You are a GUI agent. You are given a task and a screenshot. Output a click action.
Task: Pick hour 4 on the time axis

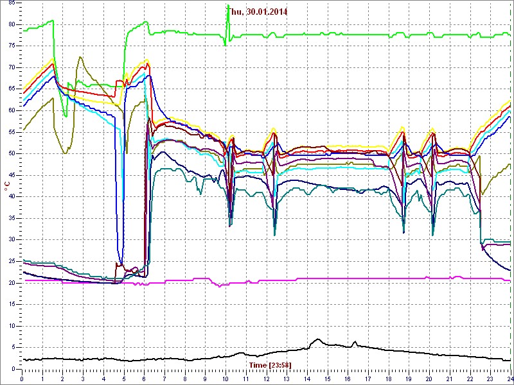click(103, 379)
